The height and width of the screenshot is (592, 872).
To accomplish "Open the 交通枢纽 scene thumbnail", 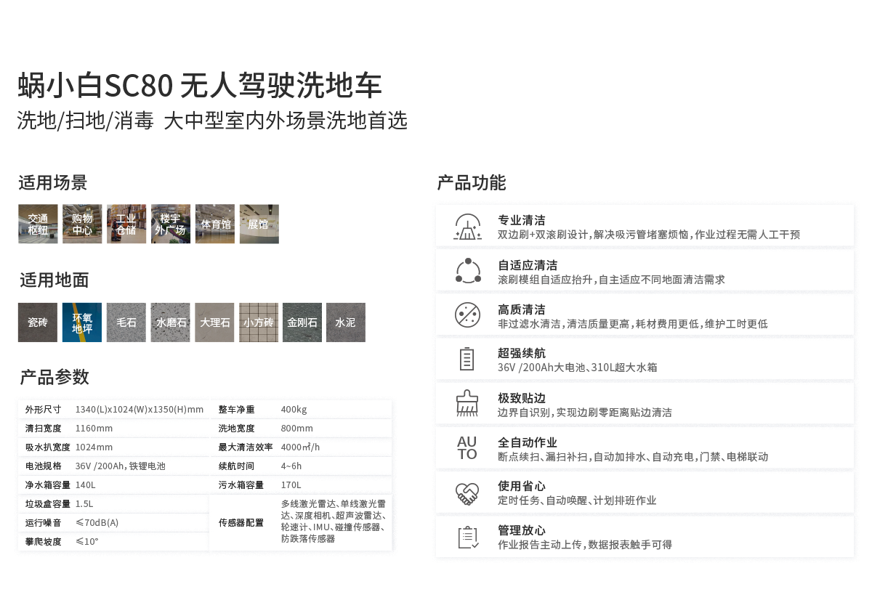I will pyautogui.click(x=38, y=224).
